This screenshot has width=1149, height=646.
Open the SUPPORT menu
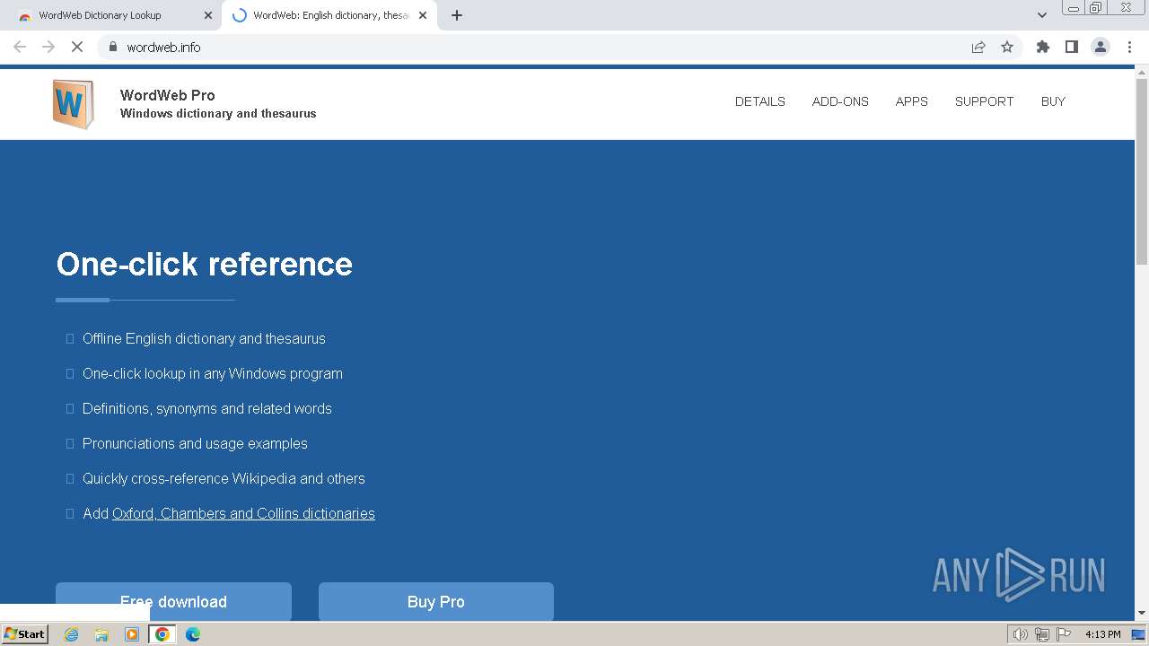pyautogui.click(x=984, y=101)
